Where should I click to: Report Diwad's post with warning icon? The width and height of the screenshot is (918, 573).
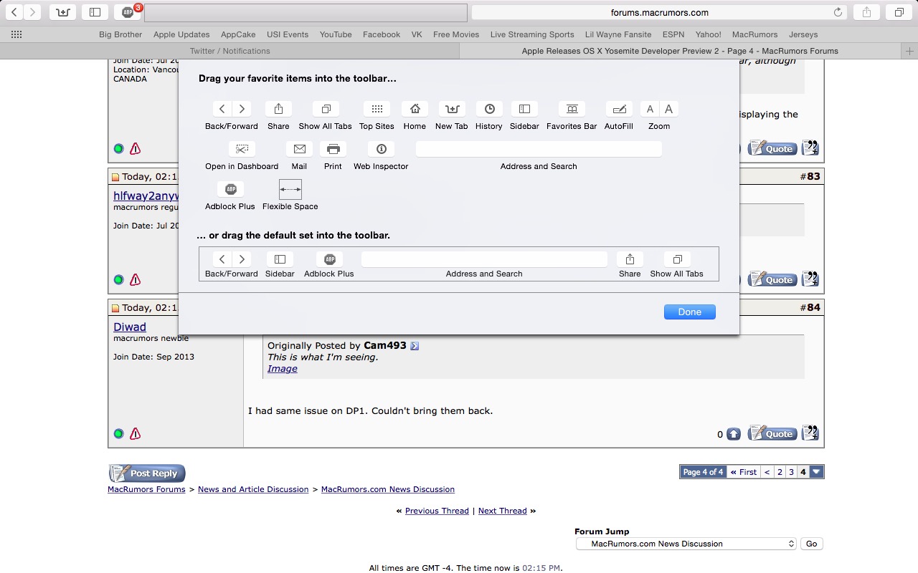135,433
